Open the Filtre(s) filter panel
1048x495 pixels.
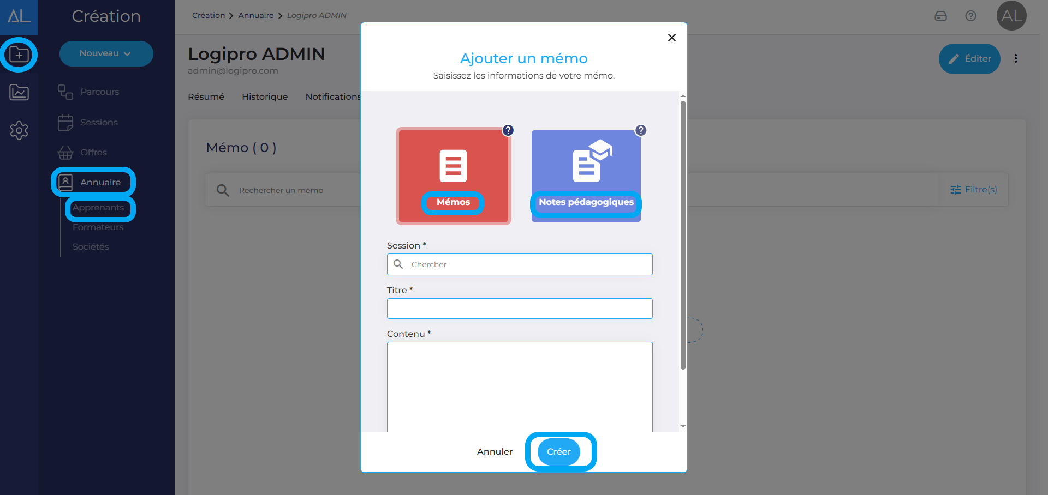click(974, 190)
